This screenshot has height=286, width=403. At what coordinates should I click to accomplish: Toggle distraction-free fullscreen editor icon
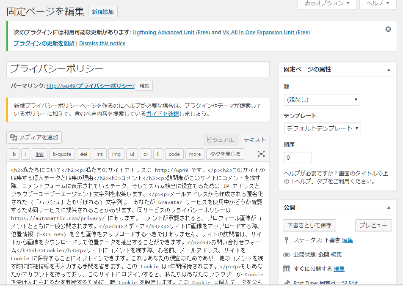tap(261, 154)
